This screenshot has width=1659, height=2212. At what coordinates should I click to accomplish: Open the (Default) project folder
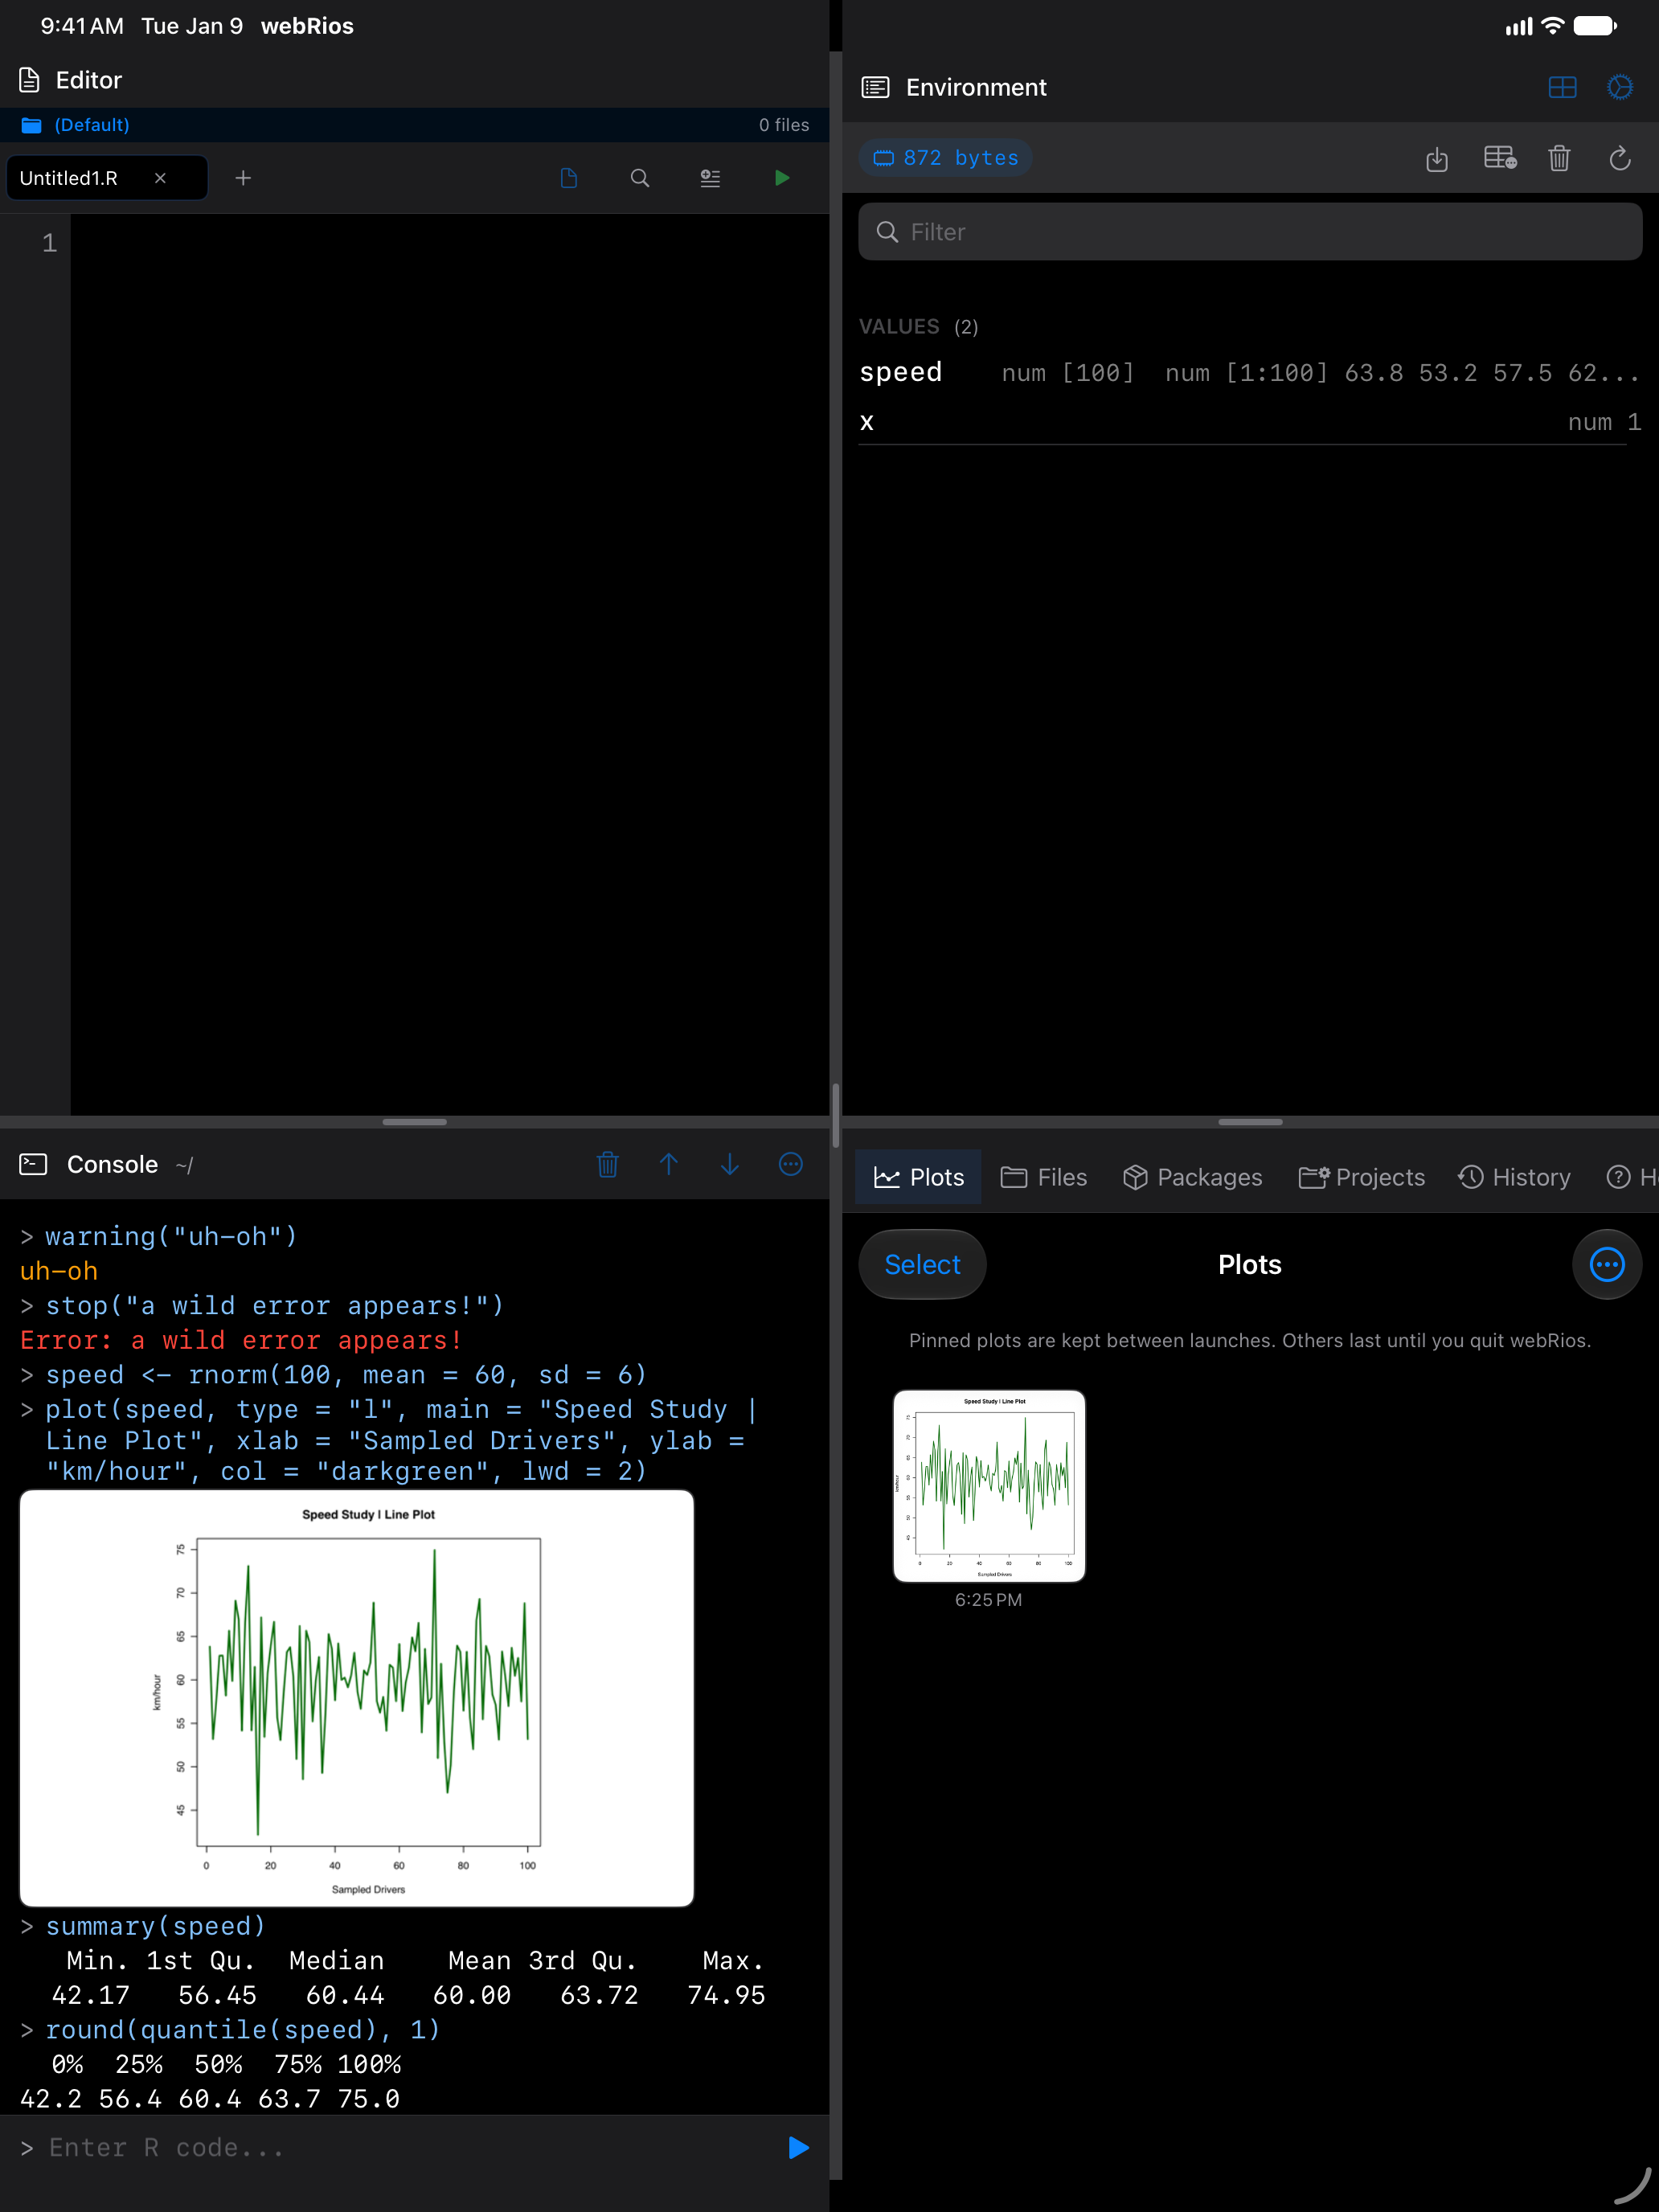pos(76,125)
